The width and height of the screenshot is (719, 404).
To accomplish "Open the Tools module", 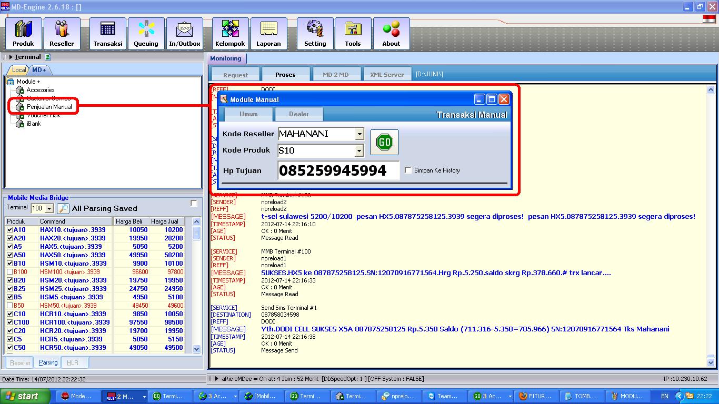I will 353,33.
